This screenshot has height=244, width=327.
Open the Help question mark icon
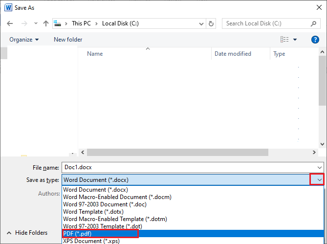point(315,40)
